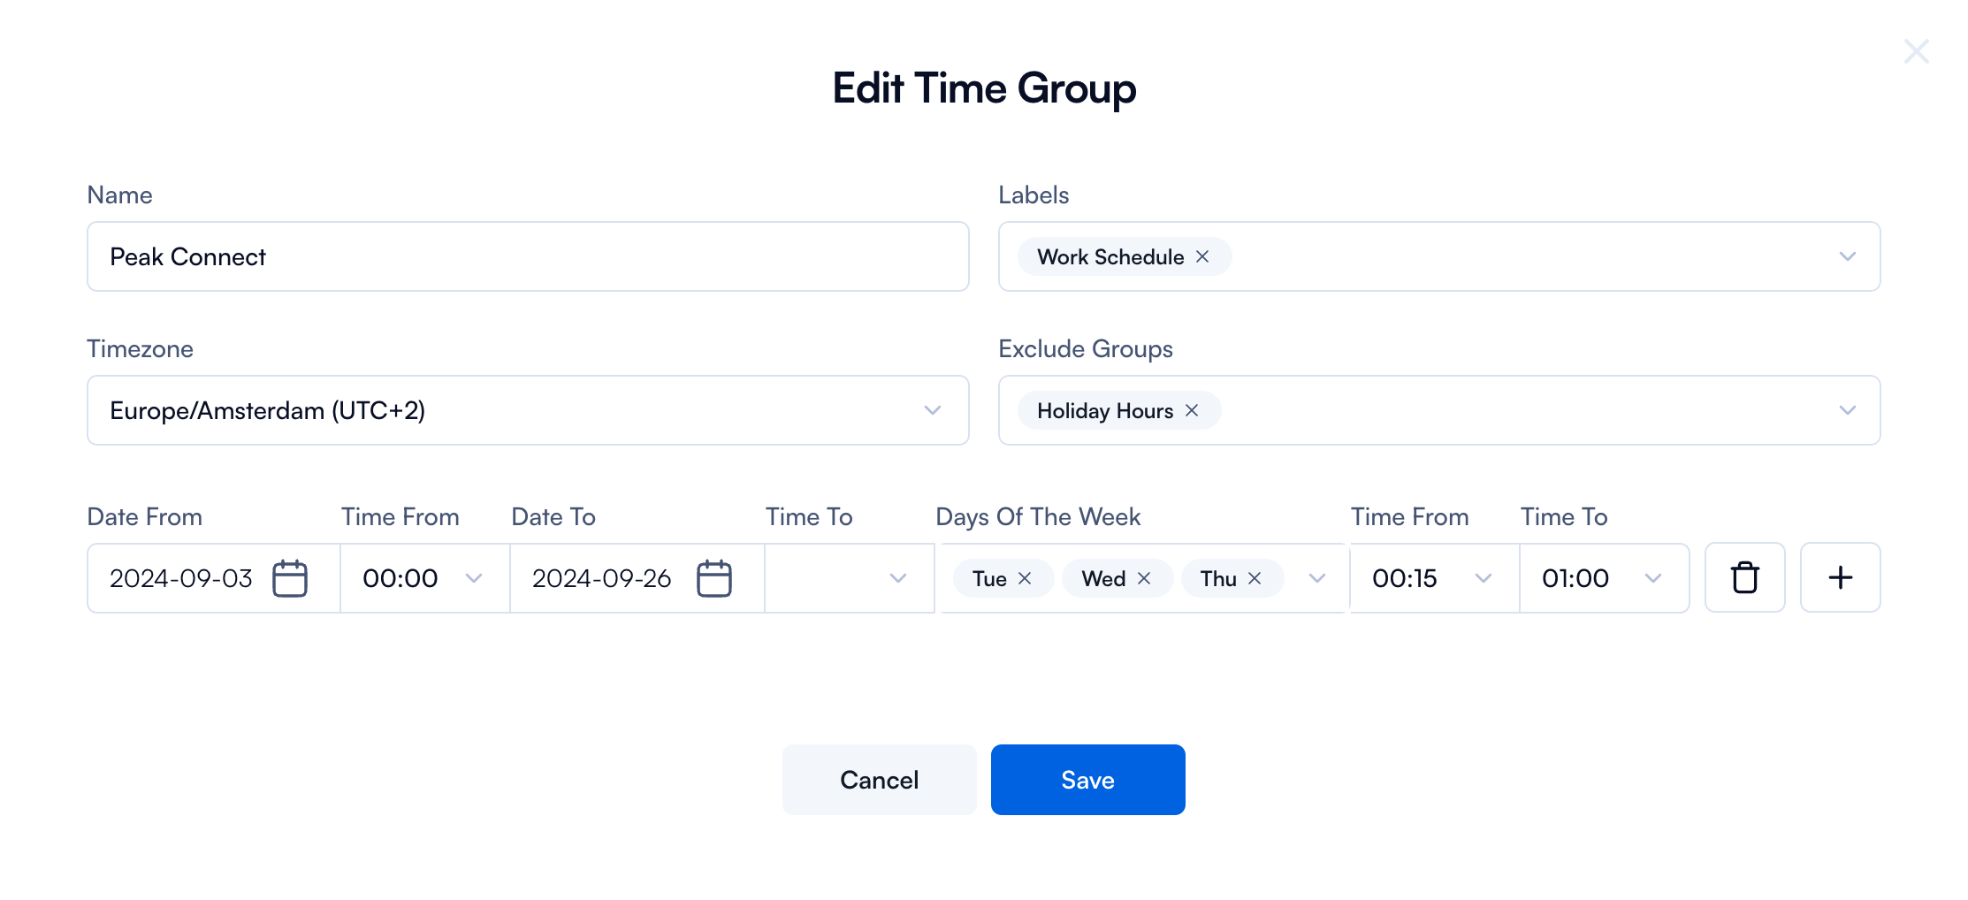Delete the time interval row with trash icon
Image resolution: width=1968 pixels, height=900 pixels.
(x=1744, y=578)
